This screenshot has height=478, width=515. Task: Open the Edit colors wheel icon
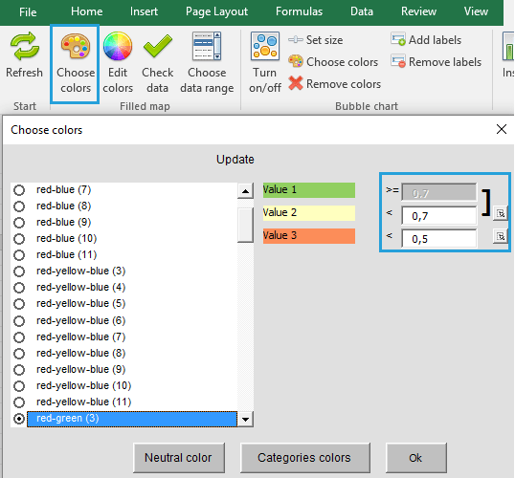point(118,46)
